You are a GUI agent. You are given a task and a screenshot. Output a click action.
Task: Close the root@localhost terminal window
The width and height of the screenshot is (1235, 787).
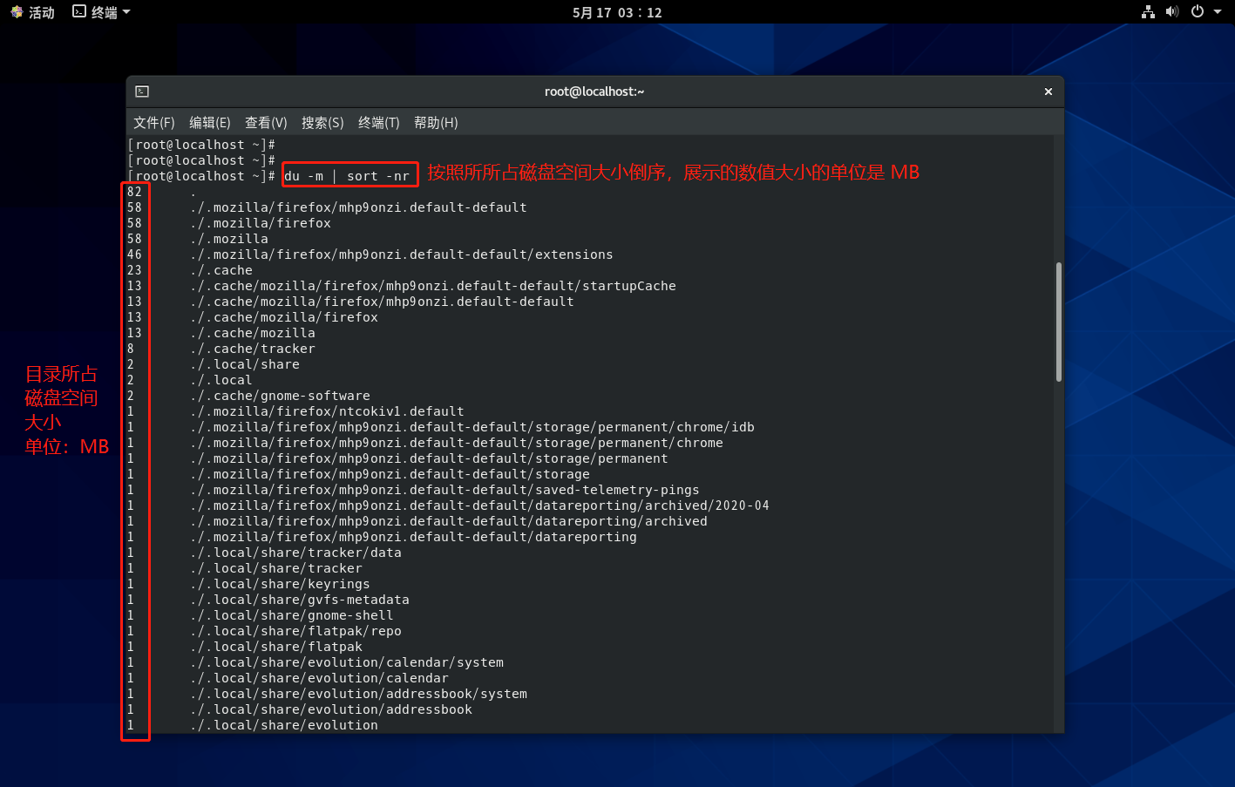pos(1048,92)
